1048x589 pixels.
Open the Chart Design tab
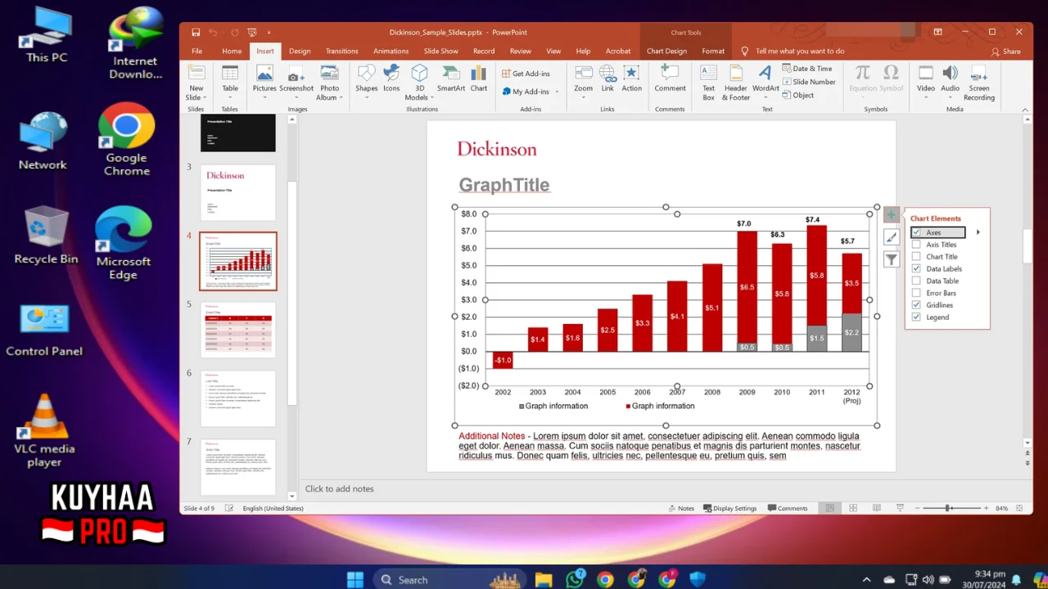(666, 51)
